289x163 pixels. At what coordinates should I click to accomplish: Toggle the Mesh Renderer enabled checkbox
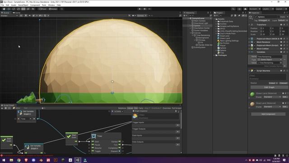click(255, 42)
